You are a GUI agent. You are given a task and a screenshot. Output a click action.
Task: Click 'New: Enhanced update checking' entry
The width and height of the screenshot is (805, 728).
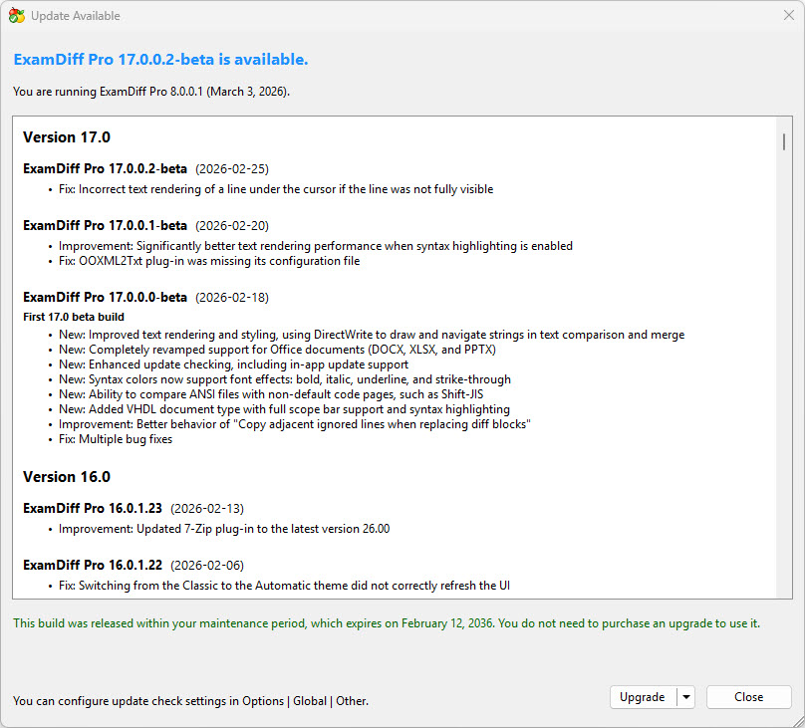click(x=233, y=364)
